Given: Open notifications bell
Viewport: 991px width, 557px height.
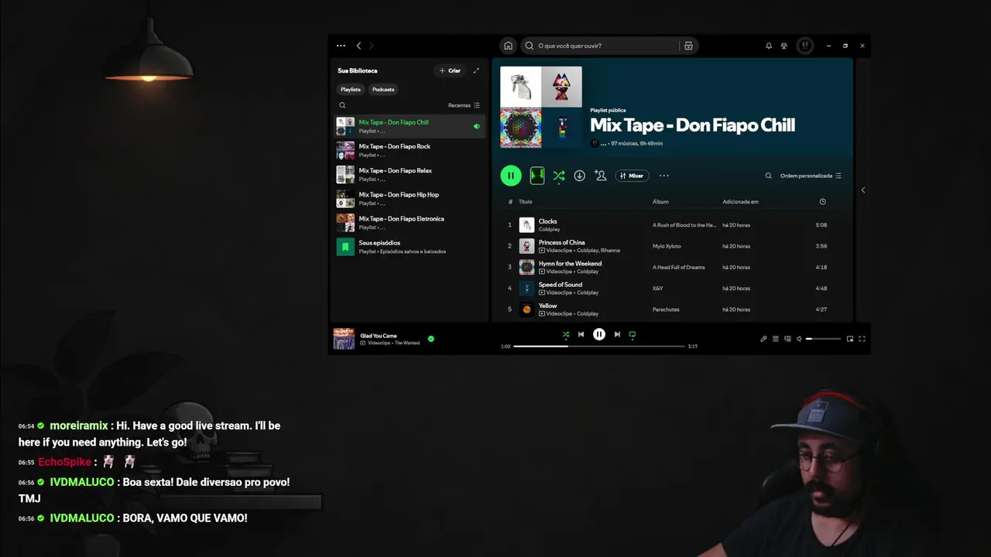Looking at the screenshot, I should 769,46.
